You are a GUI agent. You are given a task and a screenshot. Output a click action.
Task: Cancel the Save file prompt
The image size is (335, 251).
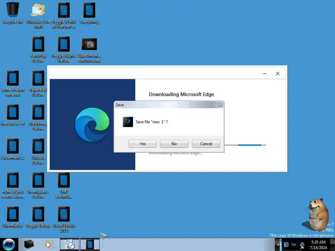point(206,144)
